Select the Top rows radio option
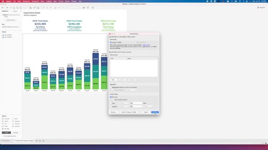The height and width of the screenshot is (150, 268). [111, 103]
